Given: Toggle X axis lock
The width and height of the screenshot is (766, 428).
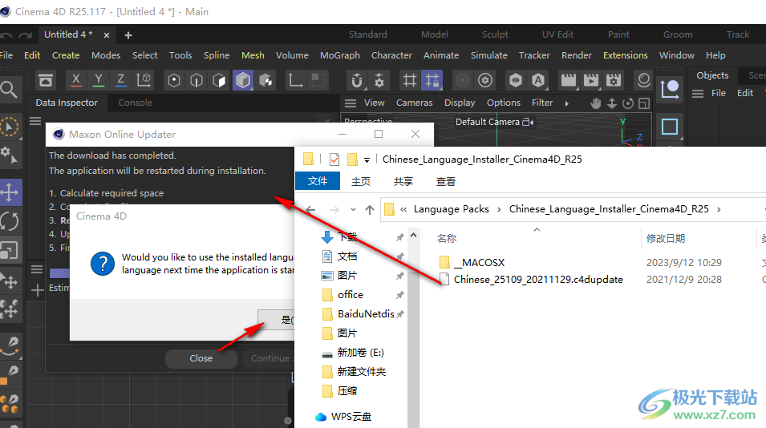Looking at the screenshot, I should [75, 80].
